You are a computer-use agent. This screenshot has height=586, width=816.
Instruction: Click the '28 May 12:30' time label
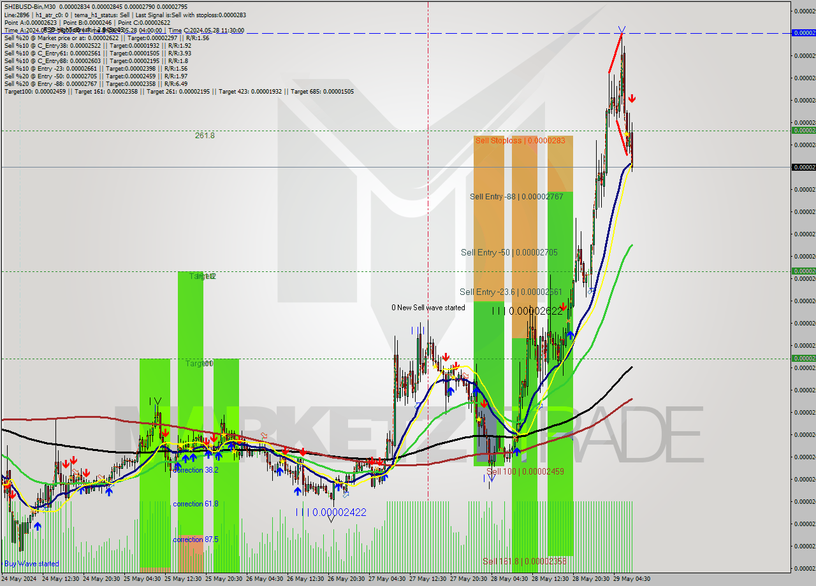[x=550, y=579]
